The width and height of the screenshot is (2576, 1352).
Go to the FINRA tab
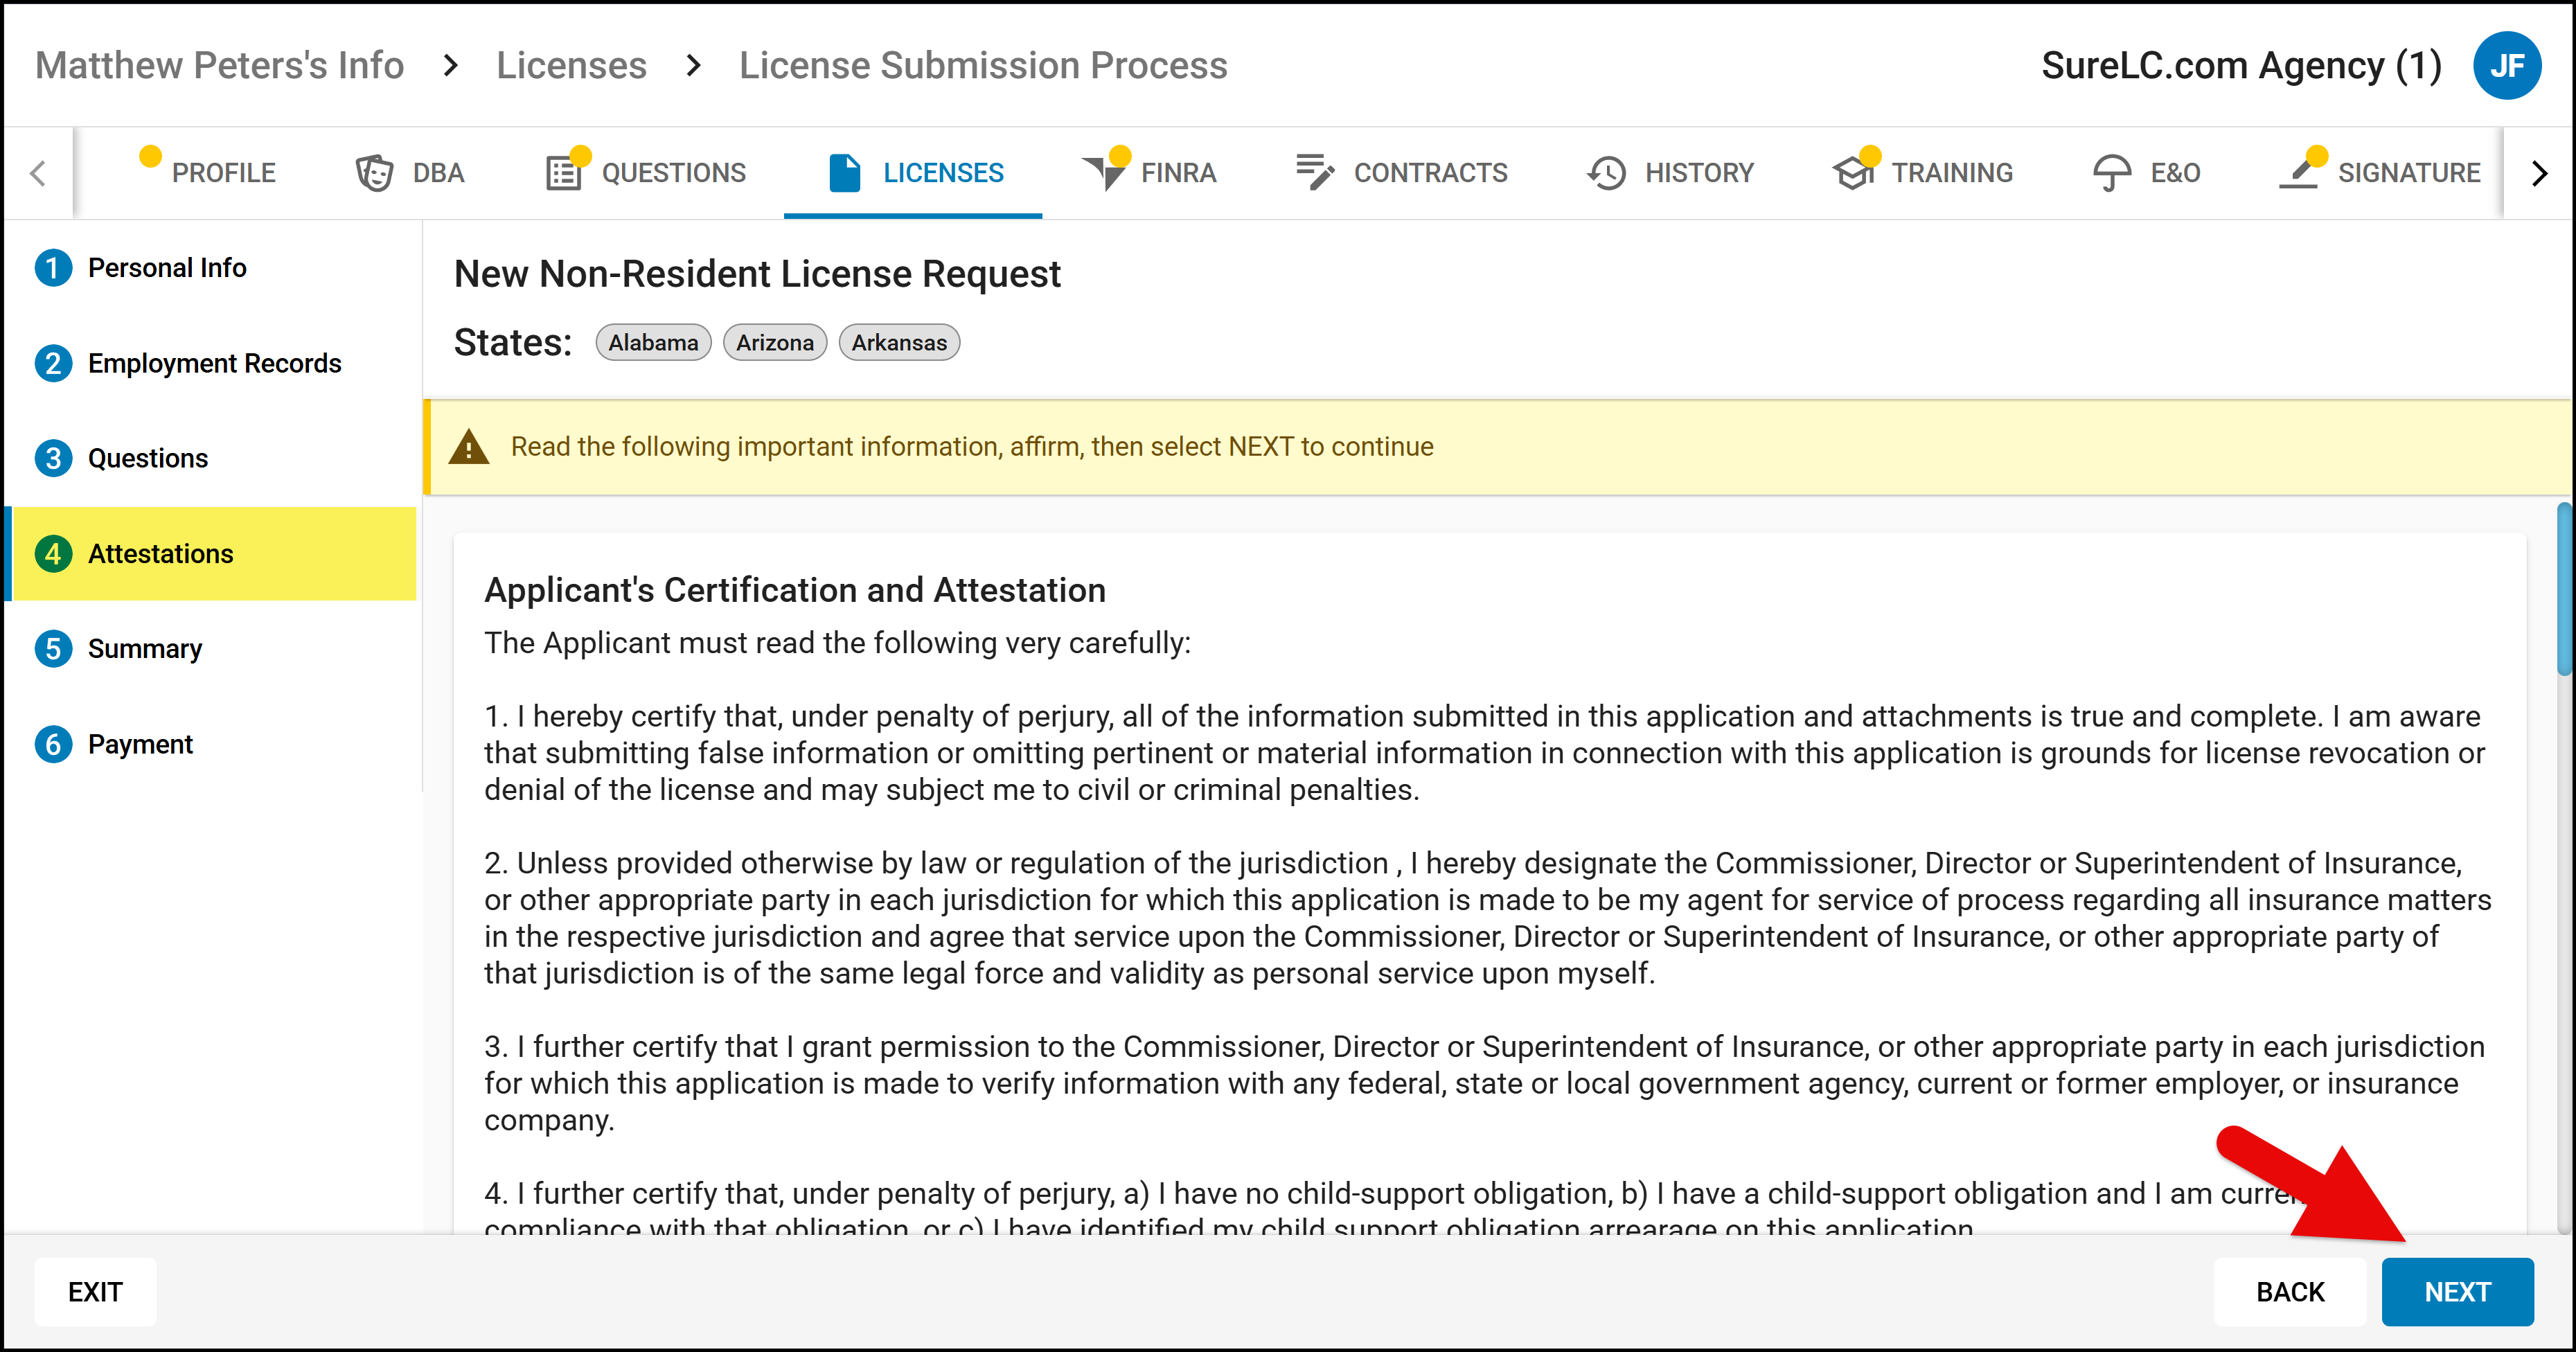click(x=1150, y=173)
